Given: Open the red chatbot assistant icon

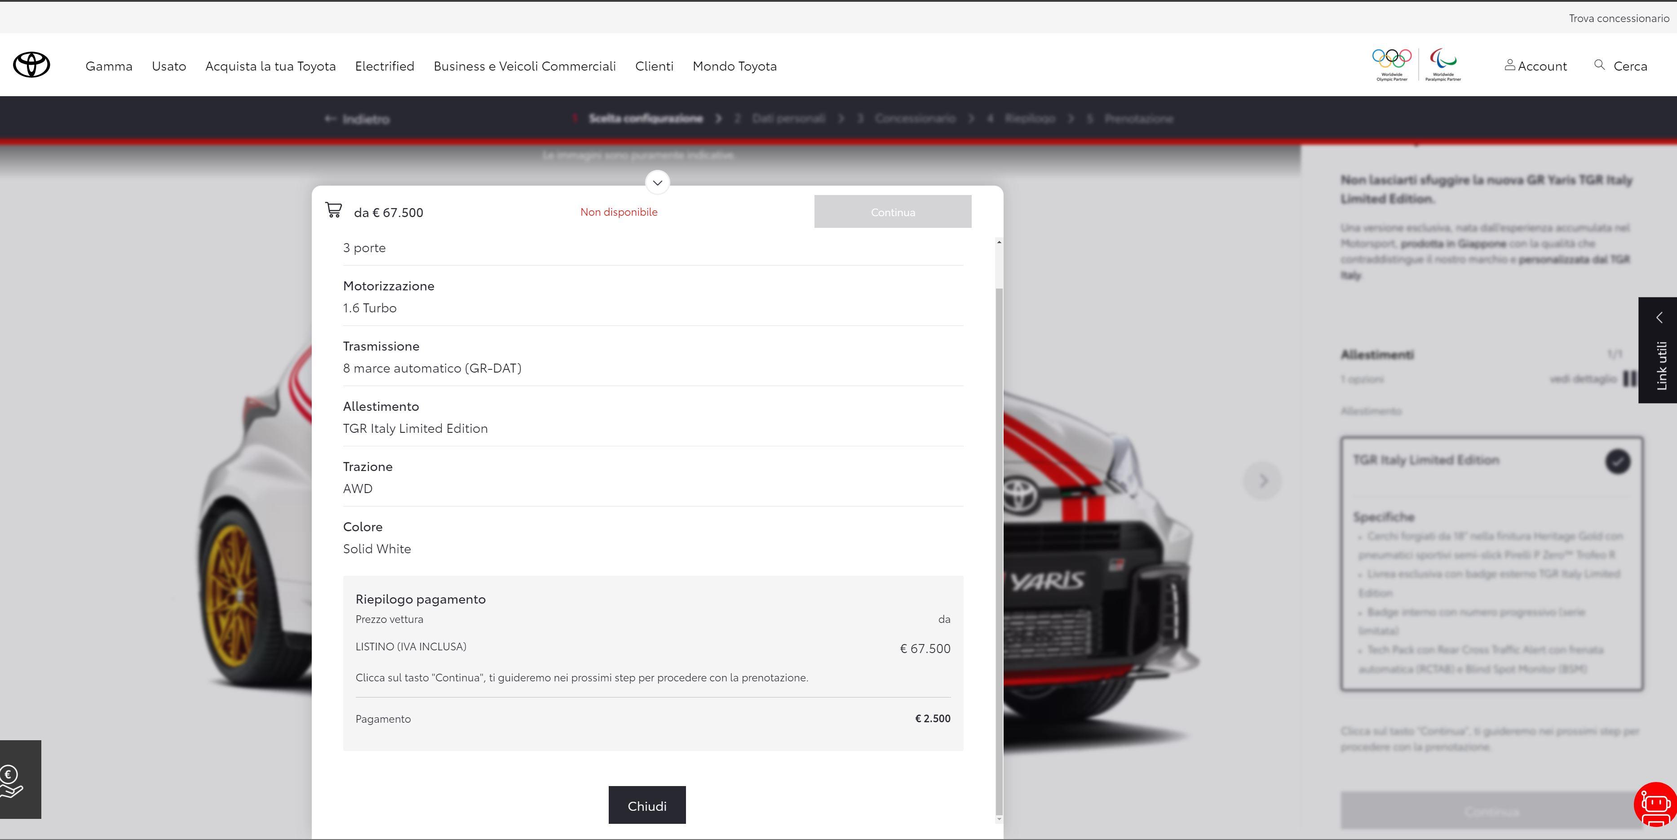Looking at the screenshot, I should (x=1655, y=805).
